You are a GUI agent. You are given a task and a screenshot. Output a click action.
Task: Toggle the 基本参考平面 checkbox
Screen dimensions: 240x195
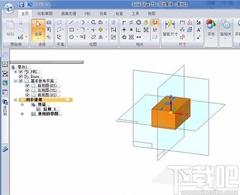point(21,81)
